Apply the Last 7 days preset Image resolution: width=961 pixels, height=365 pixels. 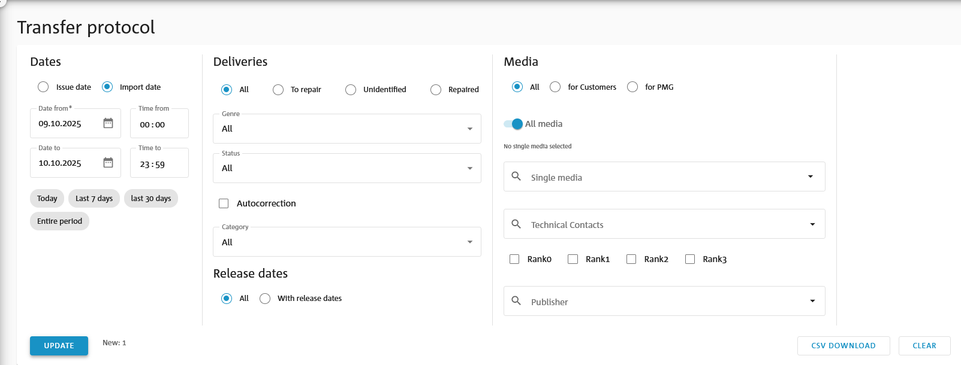[94, 199]
